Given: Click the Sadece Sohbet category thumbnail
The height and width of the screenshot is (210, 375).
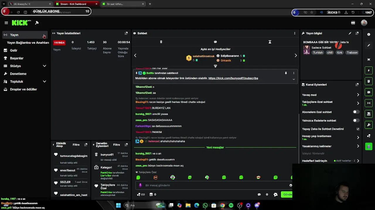Looking at the screenshot, I should click(x=306, y=50).
